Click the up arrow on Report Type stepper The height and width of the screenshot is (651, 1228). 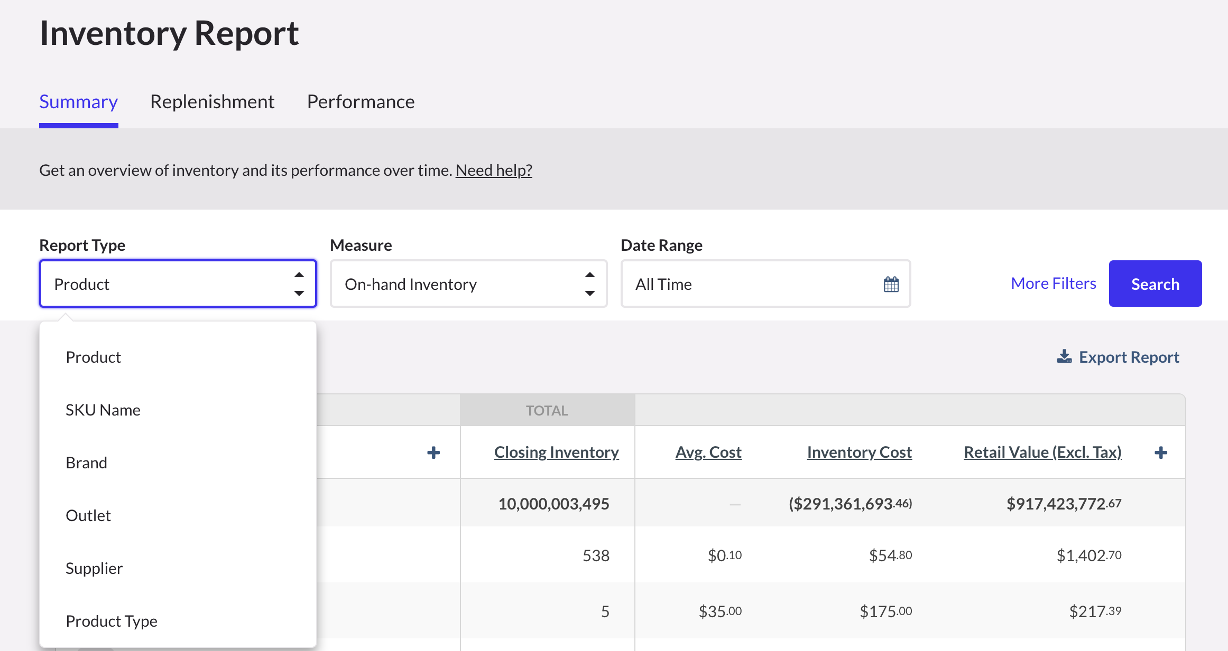(299, 274)
